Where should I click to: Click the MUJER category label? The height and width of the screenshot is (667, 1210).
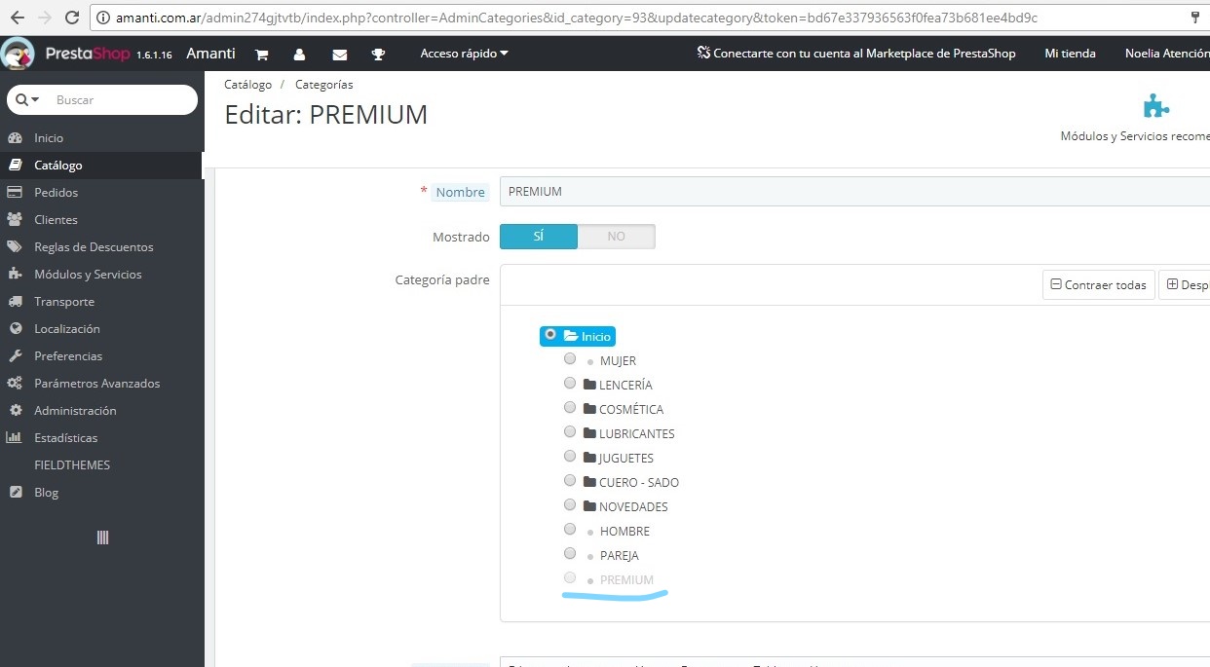coord(618,361)
